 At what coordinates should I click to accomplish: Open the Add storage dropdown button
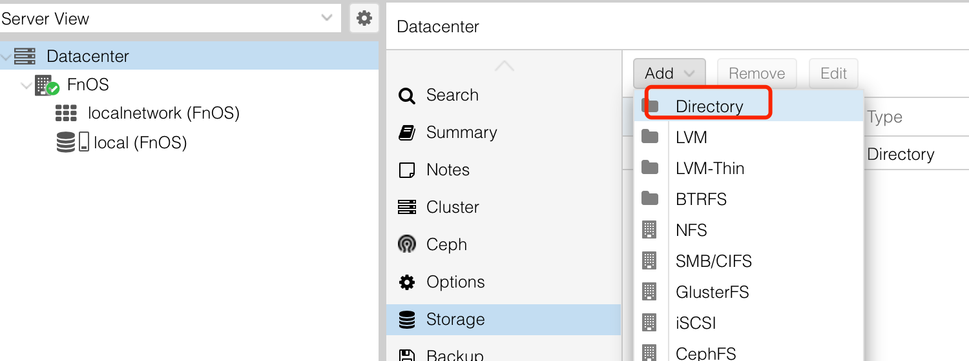coord(669,73)
